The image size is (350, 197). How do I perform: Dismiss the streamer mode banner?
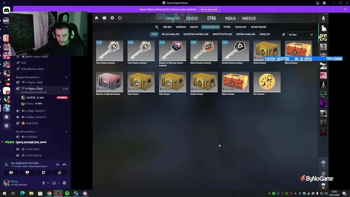coord(345,9)
